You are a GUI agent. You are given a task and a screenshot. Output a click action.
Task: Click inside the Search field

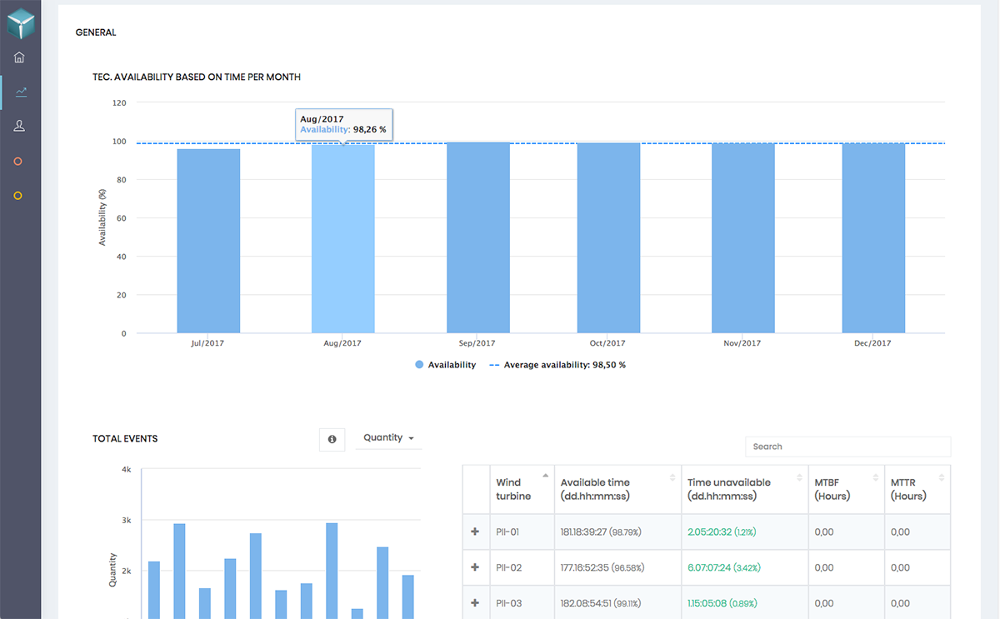[847, 447]
